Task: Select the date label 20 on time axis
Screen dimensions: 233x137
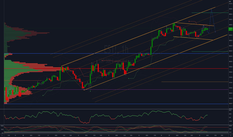Action: 23,135
